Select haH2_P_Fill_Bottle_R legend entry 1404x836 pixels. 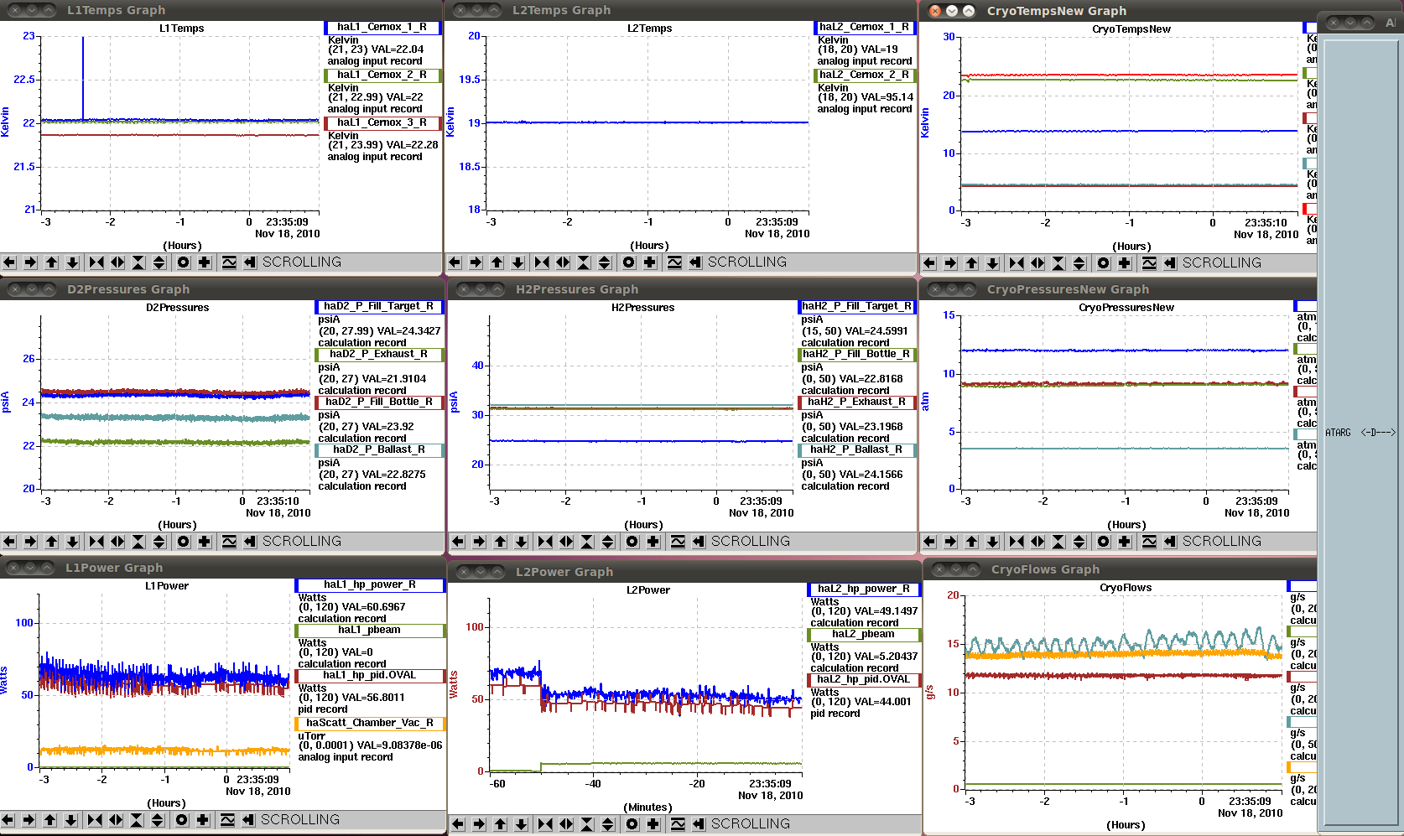pos(857,354)
